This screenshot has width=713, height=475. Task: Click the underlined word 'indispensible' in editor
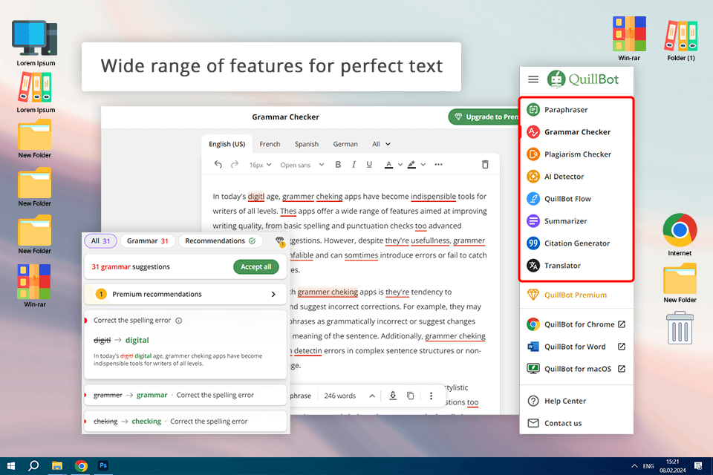click(433, 197)
